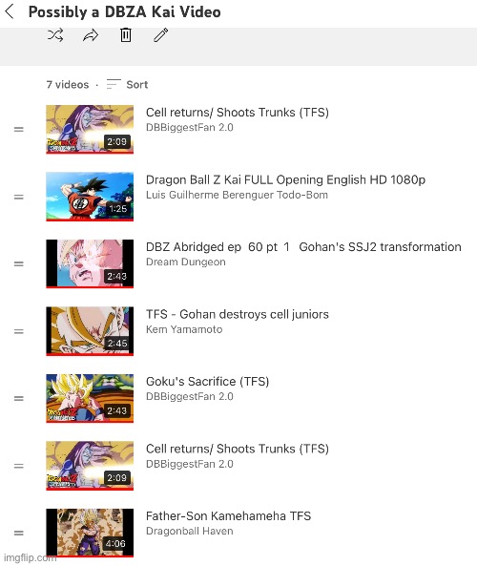The width and height of the screenshot is (477, 566).
Task: Click reorder handle for Gohan destroys cell juniors
Action: (19, 331)
